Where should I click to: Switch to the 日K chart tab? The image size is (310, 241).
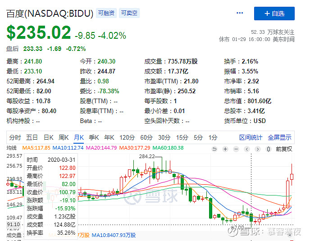click(49, 137)
